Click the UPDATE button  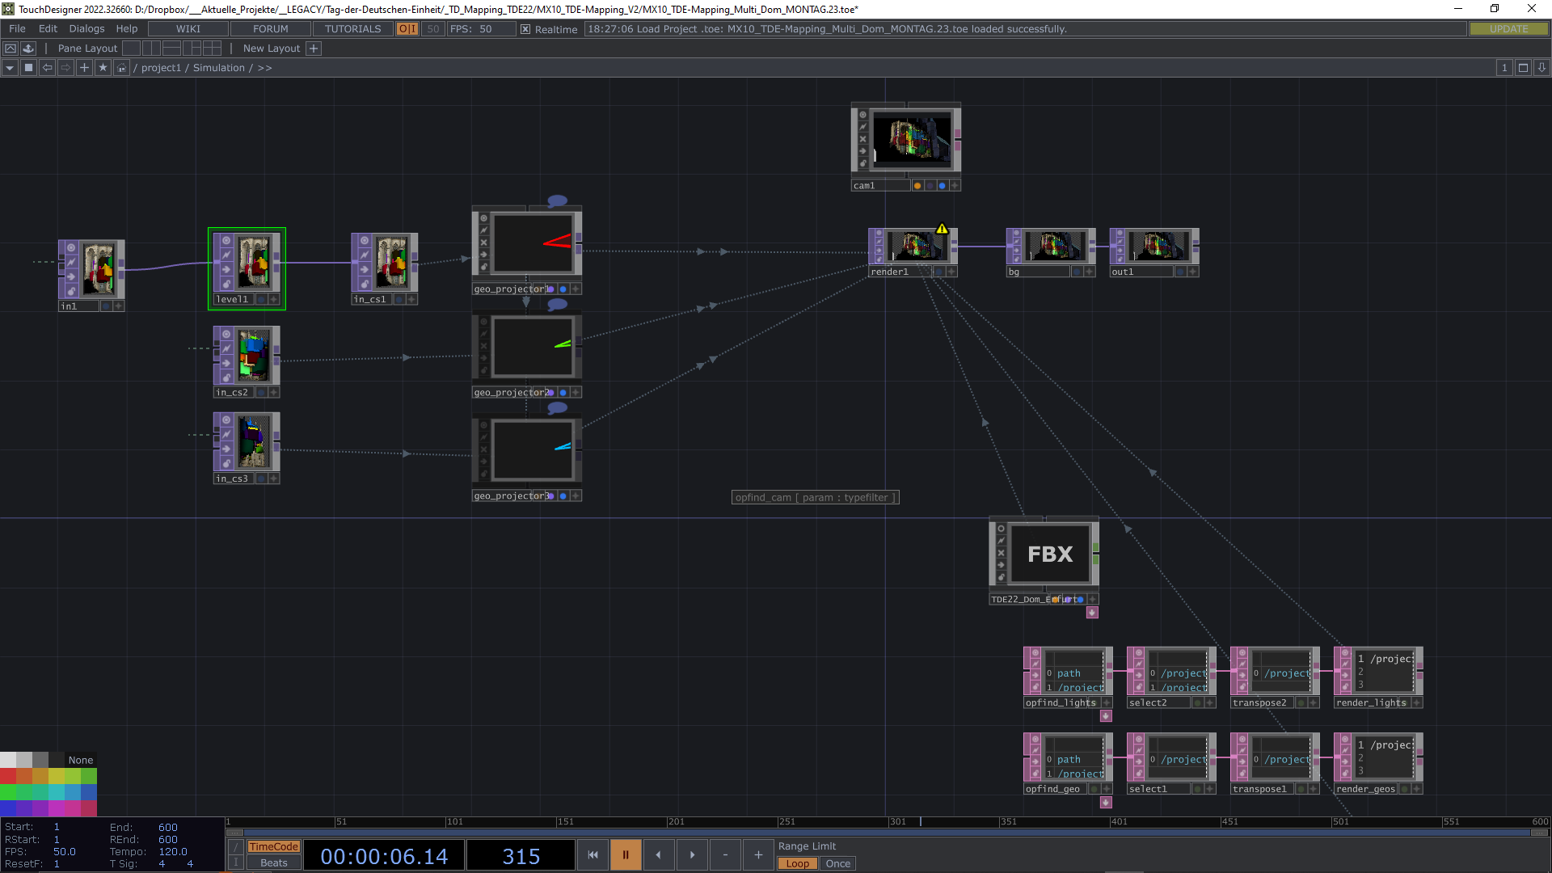coord(1508,29)
